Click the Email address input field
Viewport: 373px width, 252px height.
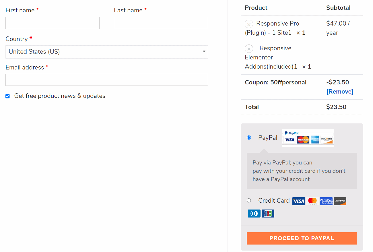[106, 80]
